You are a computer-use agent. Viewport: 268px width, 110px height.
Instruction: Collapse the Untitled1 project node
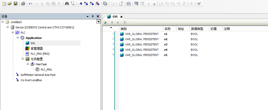pos(3,22)
